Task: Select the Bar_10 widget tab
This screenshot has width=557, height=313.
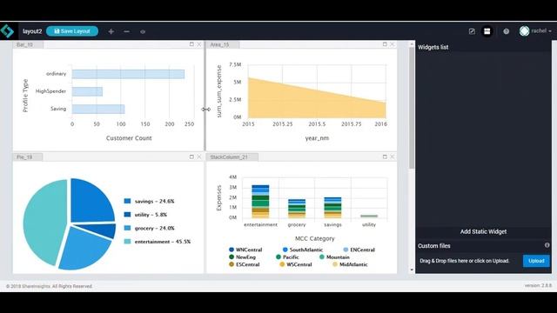Action: 29,44
